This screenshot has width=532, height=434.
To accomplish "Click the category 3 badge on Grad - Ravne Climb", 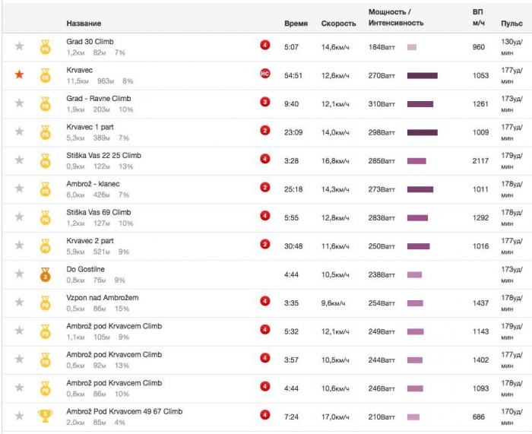I will point(265,102).
